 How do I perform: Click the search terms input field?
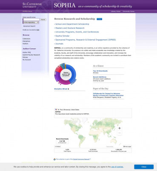pos(31,20)
